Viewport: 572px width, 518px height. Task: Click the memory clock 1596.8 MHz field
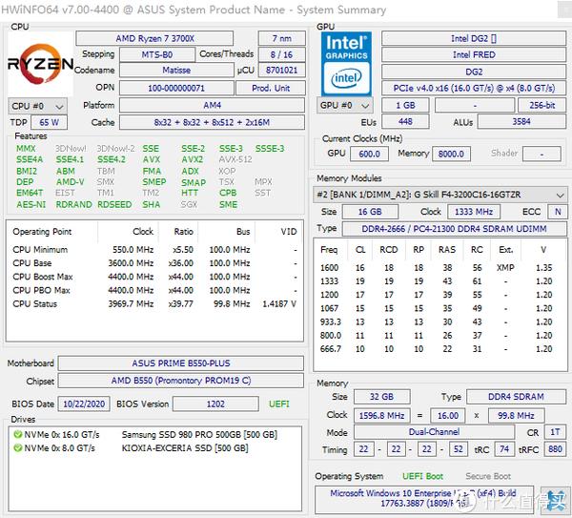[x=381, y=415]
